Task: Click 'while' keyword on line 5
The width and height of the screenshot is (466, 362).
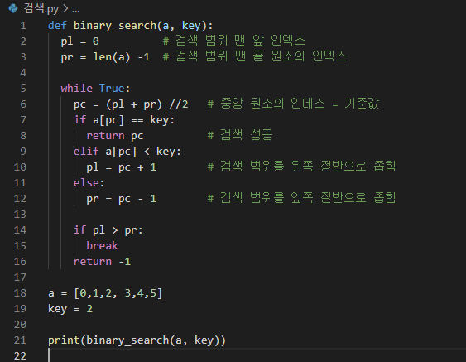Action: [x=77, y=89]
